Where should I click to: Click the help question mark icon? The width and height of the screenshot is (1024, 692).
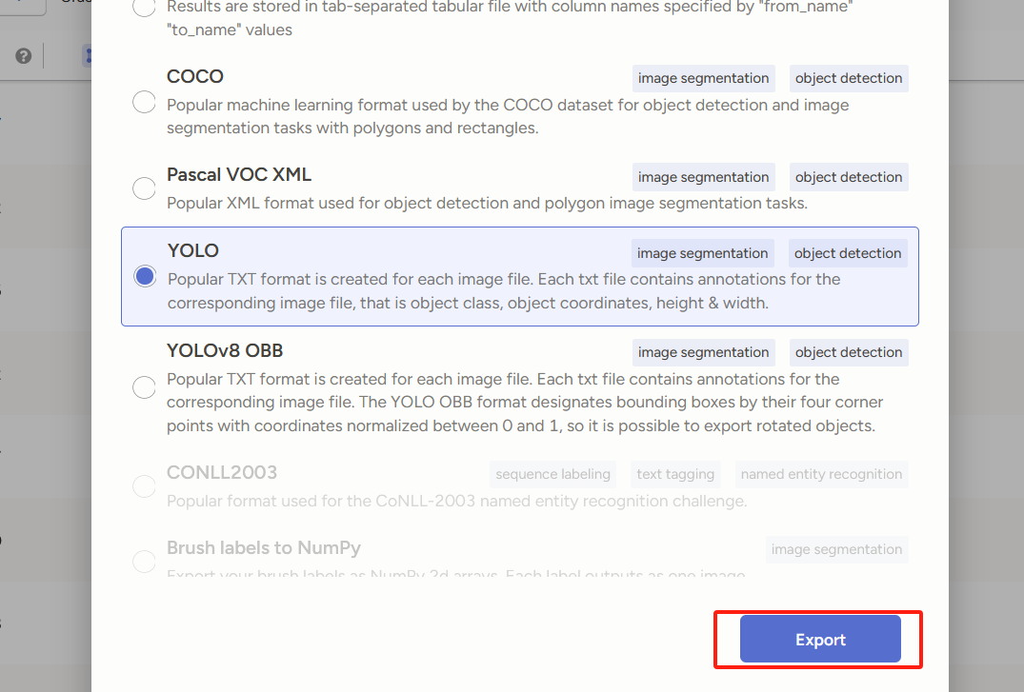coord(24,56)
